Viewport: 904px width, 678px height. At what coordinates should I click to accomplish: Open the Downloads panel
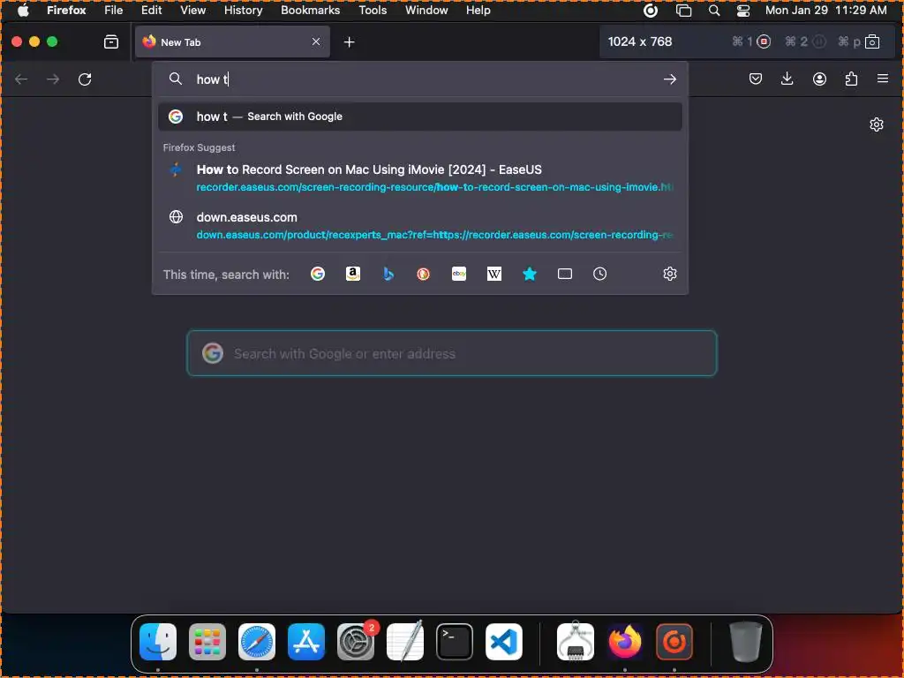(x=787, y=79)
